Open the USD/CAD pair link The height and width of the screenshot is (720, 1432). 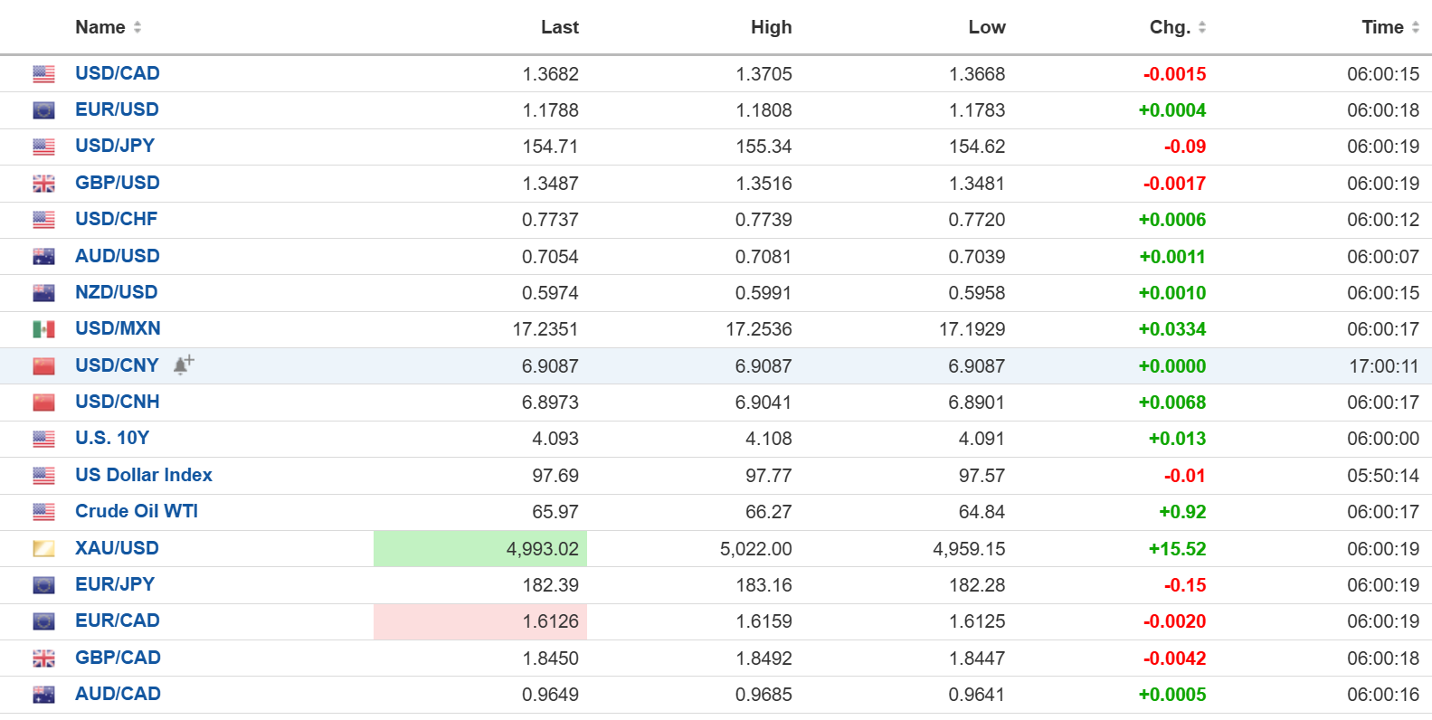(x=118, y=73)
